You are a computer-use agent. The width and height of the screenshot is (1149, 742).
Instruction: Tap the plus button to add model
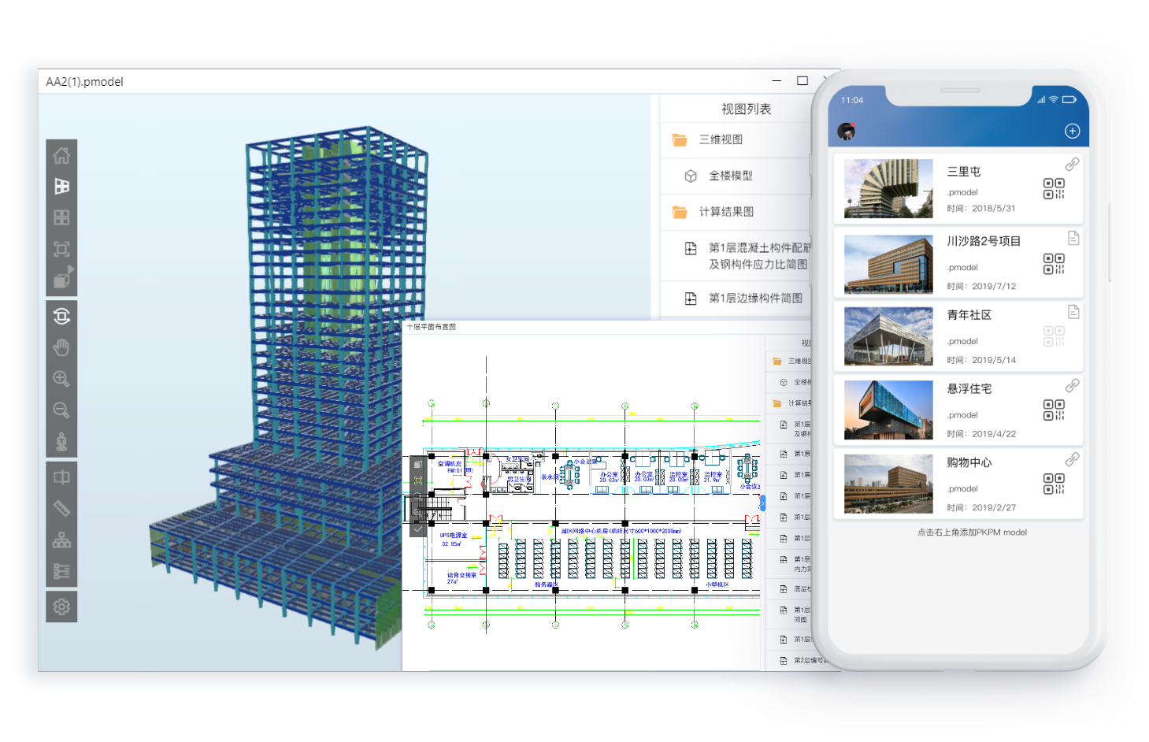[x=1072, y=132]
